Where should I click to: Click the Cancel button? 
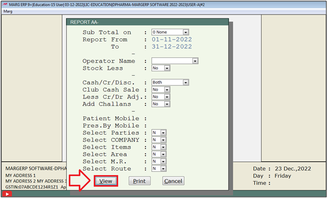click(173, 181)
